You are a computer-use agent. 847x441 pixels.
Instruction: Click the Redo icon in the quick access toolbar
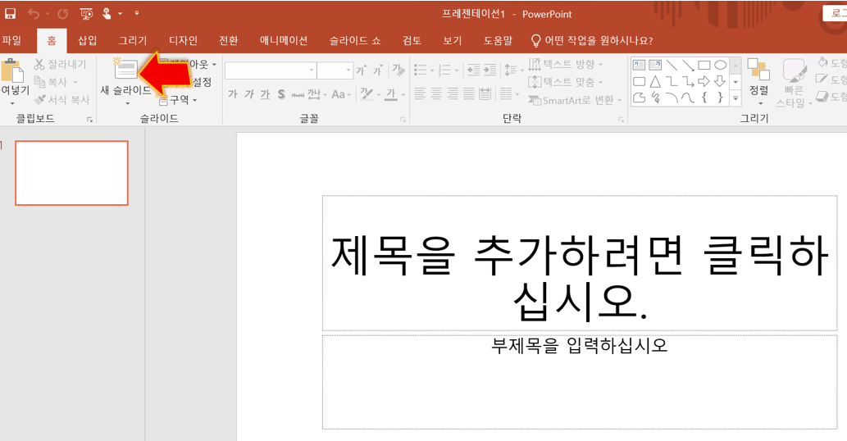click(x=62, y=13)
